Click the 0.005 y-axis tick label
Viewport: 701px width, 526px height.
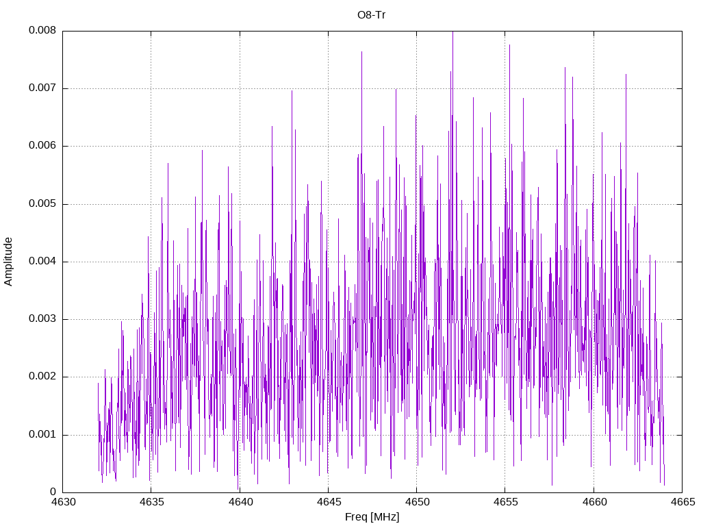pyautogui.click(x=42, y=204)
